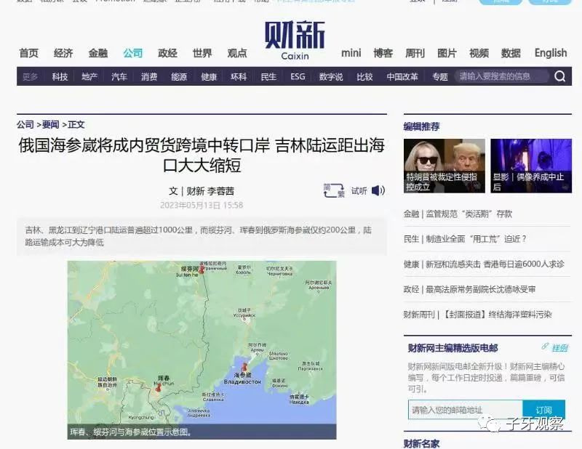Click the search information input box
The width and height of the screenshot is (582, 449).
[x=502, y=76]
